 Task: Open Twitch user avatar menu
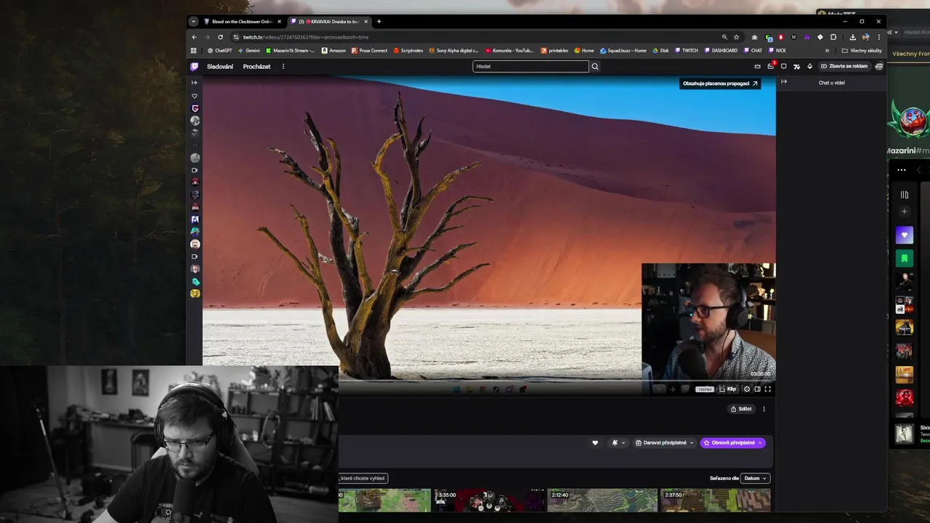(879, 66)
